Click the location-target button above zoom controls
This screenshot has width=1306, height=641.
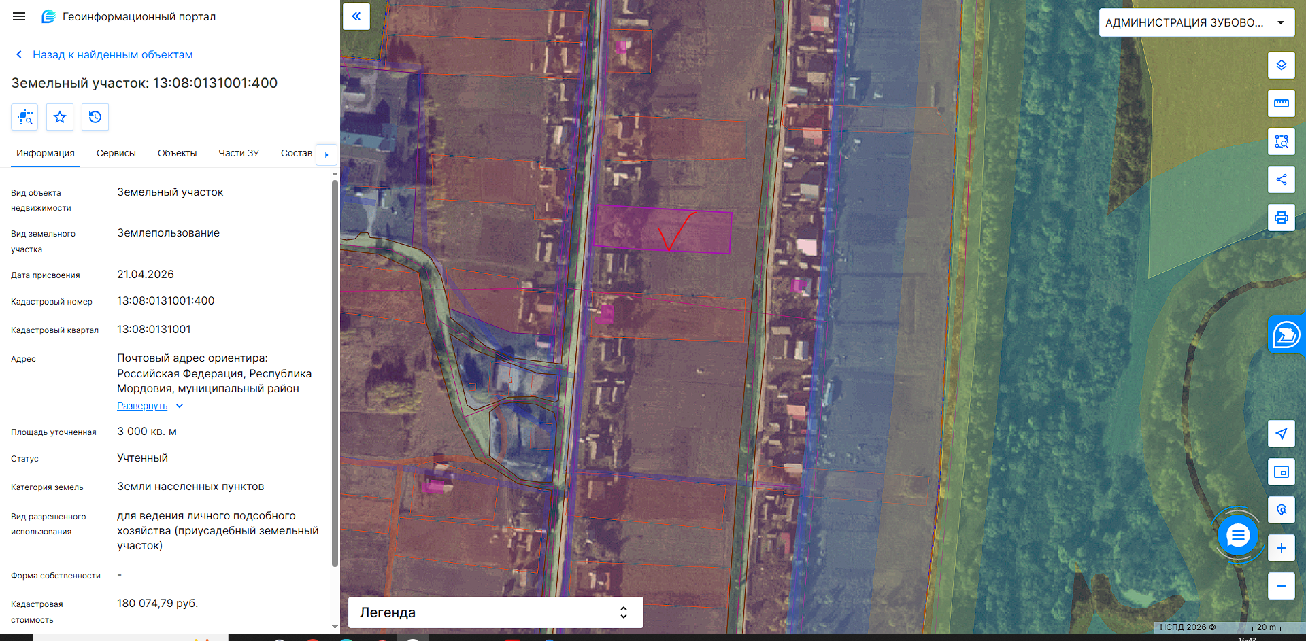1282,510
